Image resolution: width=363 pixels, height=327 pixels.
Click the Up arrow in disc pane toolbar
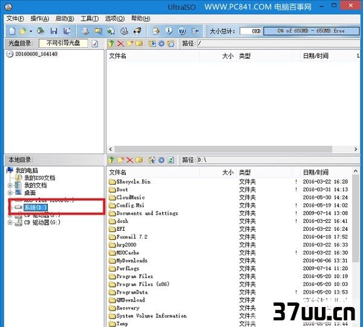tap(111, 44)
